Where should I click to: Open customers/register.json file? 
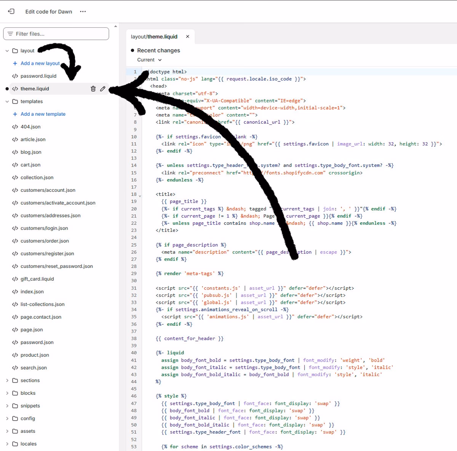tap(47, 253)
